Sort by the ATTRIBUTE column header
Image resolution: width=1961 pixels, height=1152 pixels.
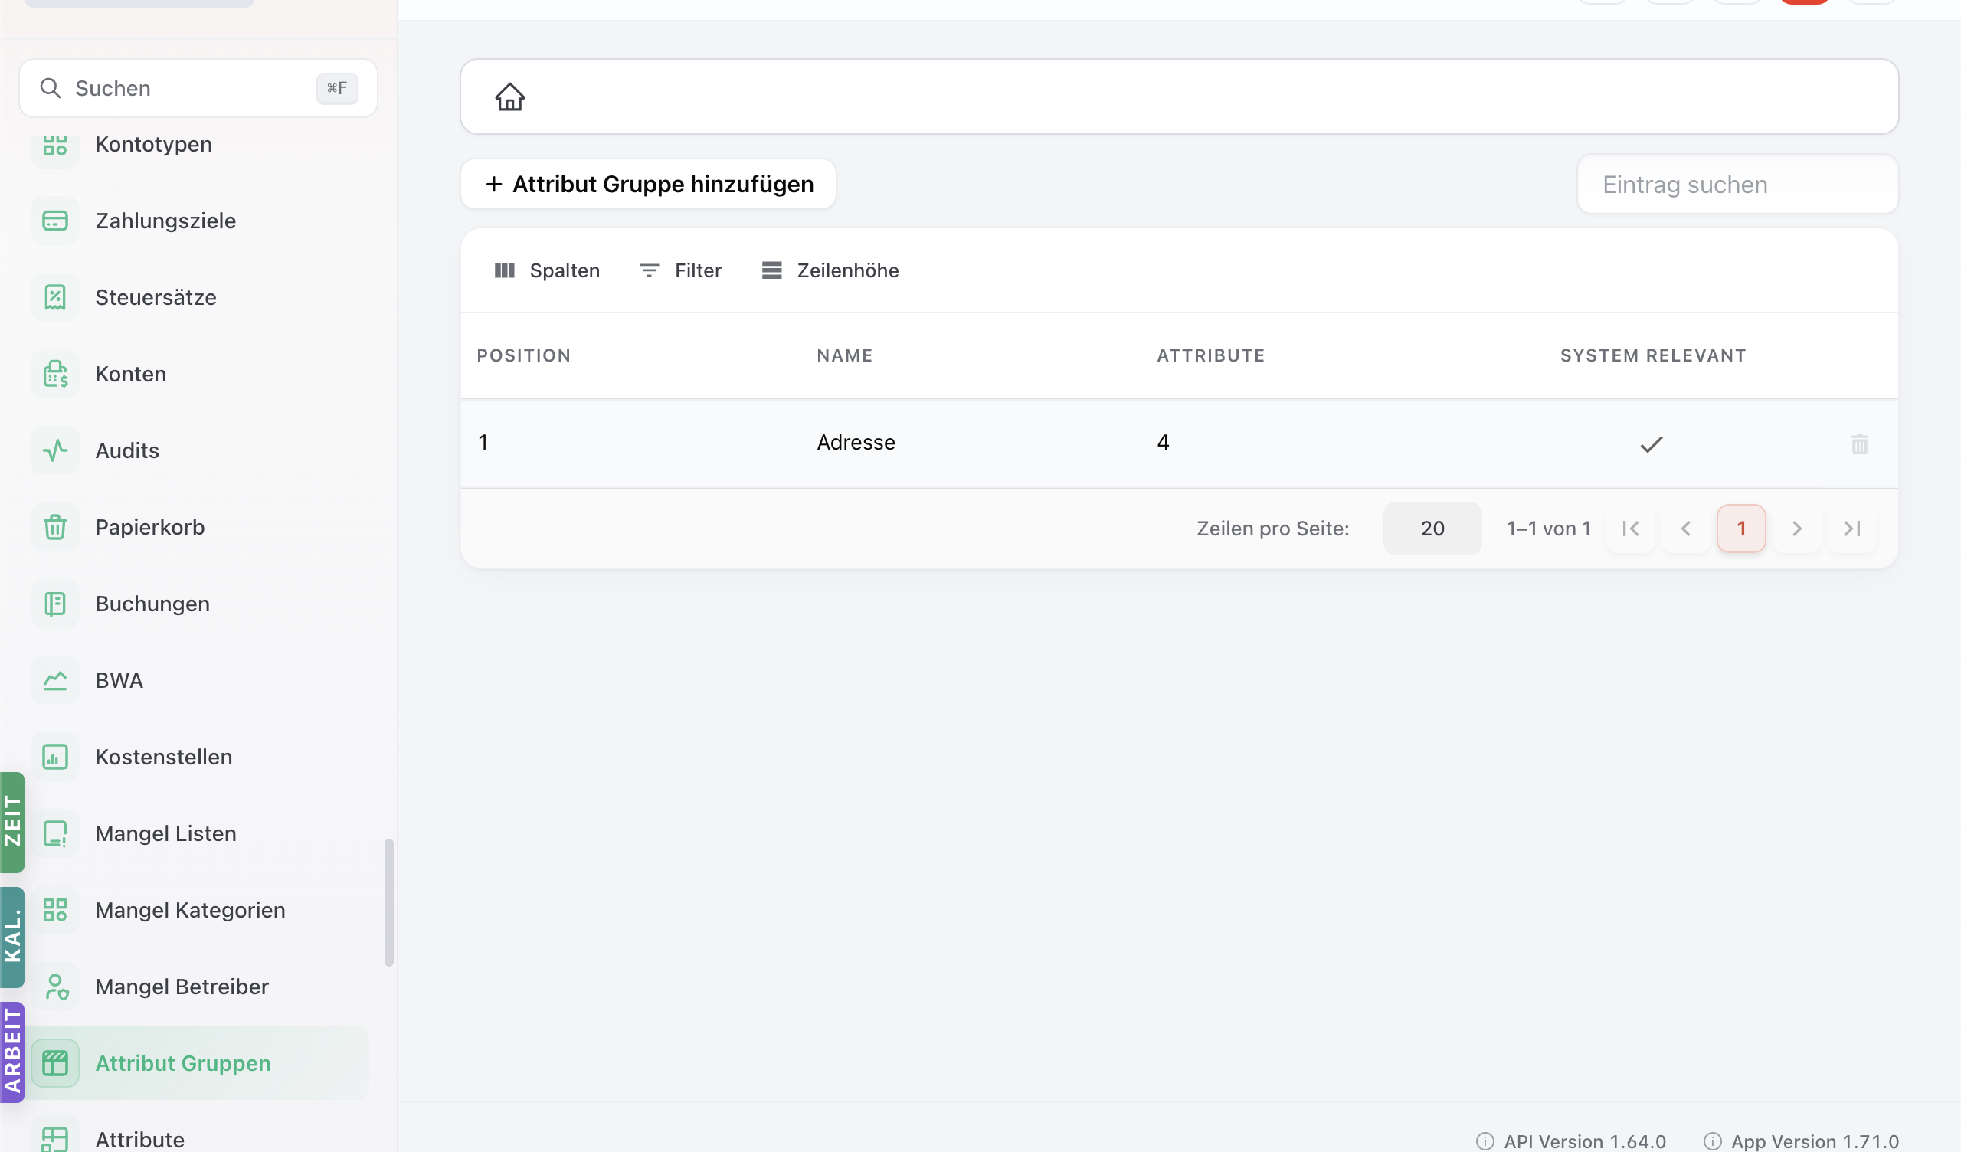(1210, 355)
